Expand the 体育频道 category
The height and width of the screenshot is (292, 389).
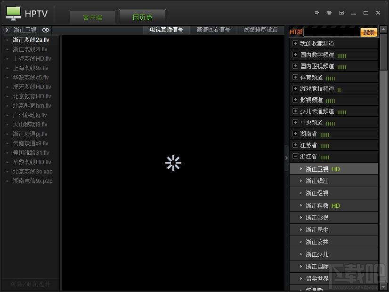[x=295, y=77]
